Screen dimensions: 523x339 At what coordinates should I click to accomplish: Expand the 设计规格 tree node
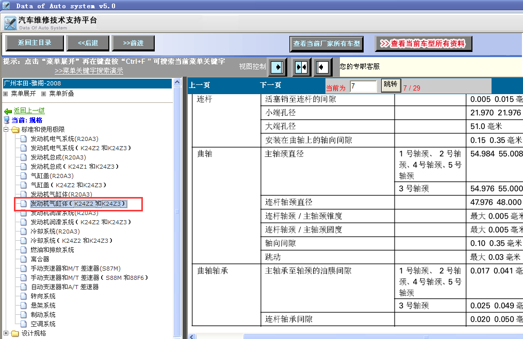(6, 333)
